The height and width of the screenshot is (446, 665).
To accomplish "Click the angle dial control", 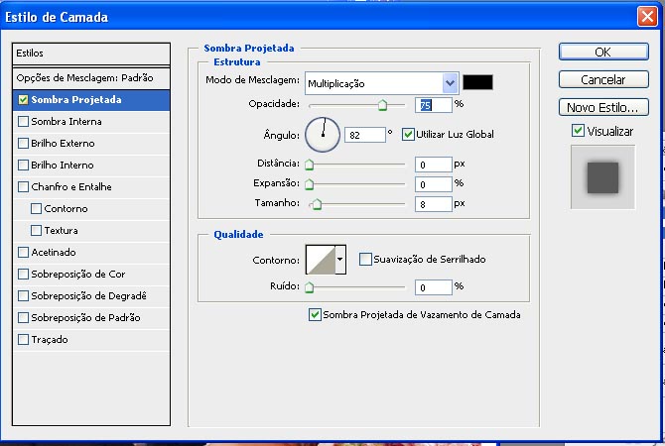I will click(x=322, y=134).
